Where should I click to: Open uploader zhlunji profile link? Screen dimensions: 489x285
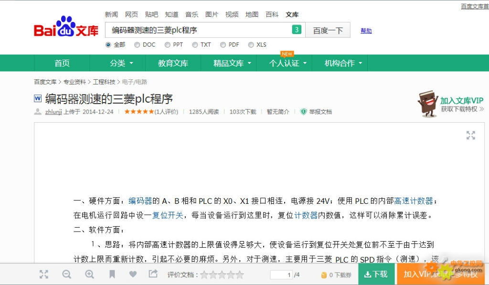(53, 112)
